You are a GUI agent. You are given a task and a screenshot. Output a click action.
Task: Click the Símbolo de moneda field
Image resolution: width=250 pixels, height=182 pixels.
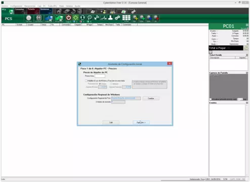click(118, 102)
